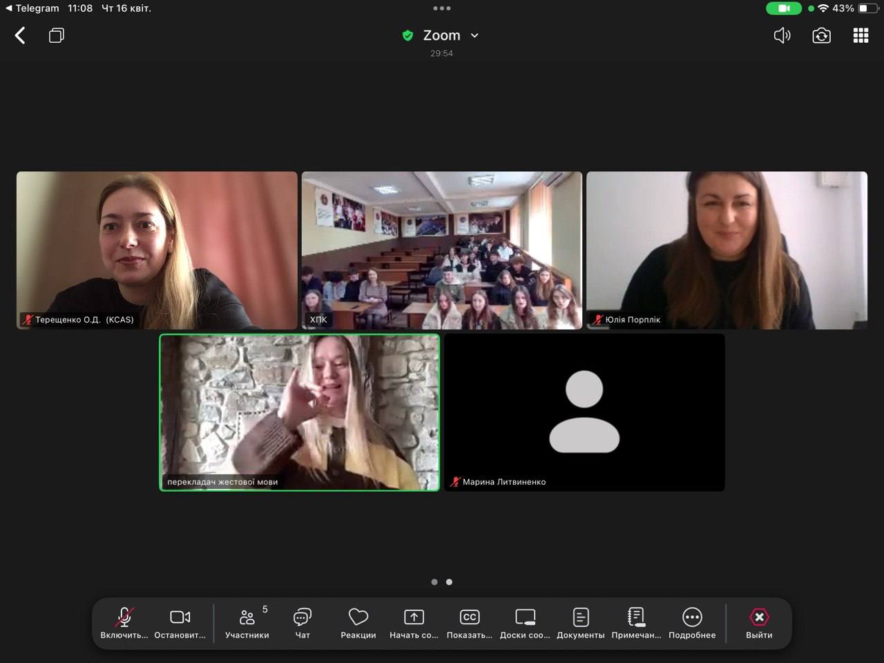Open the Документы documents icon
884x663 pixels.
pyautogui.click(x=581, y=622)
